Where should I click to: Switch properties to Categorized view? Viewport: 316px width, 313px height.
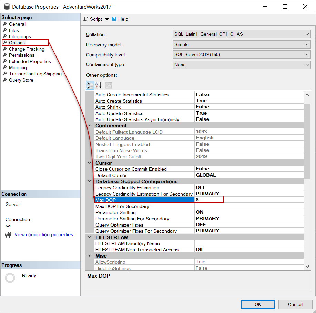pos(90,85)
